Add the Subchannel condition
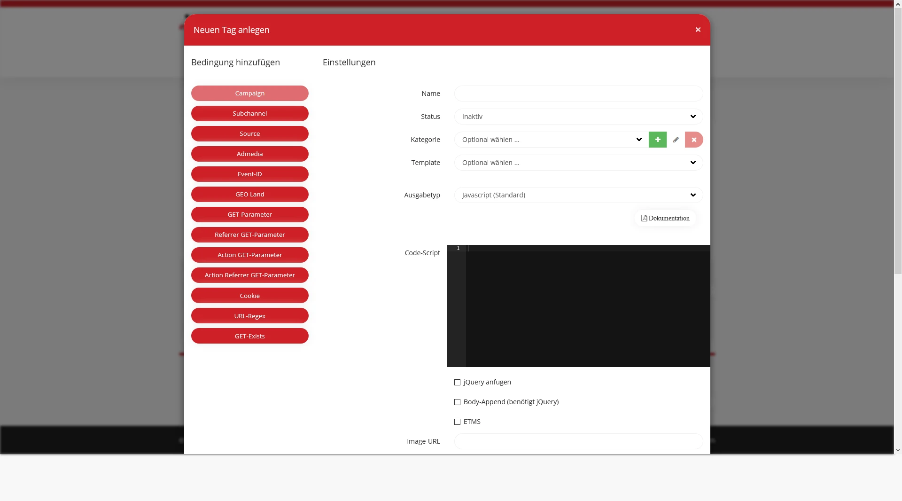Screen dimensions: 902x501 [x=249, y=114]
